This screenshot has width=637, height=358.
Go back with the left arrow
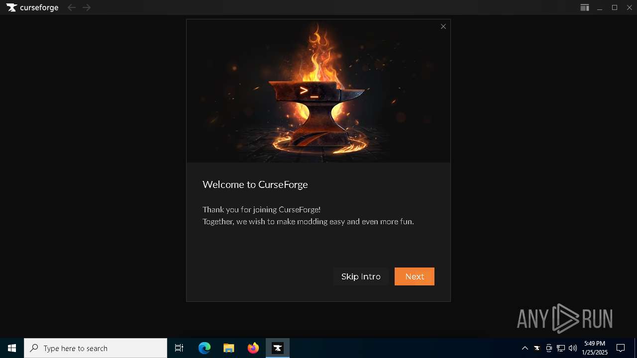pyautogui.click(x=72, y=7)
